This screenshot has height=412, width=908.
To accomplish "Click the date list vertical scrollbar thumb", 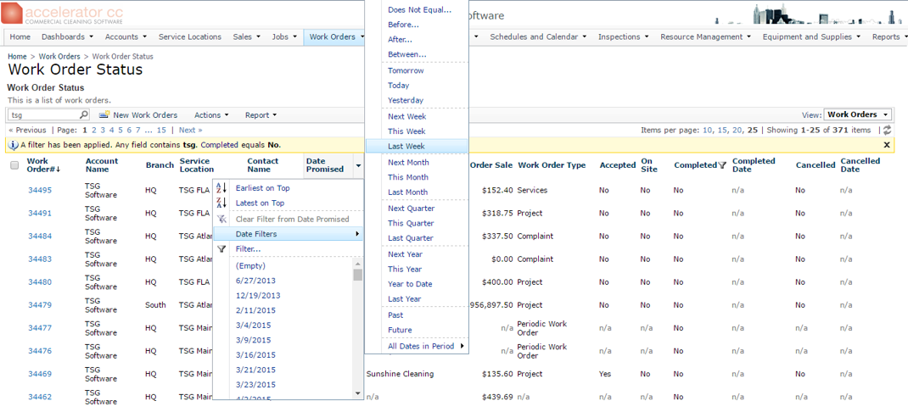I will (358, 275).
